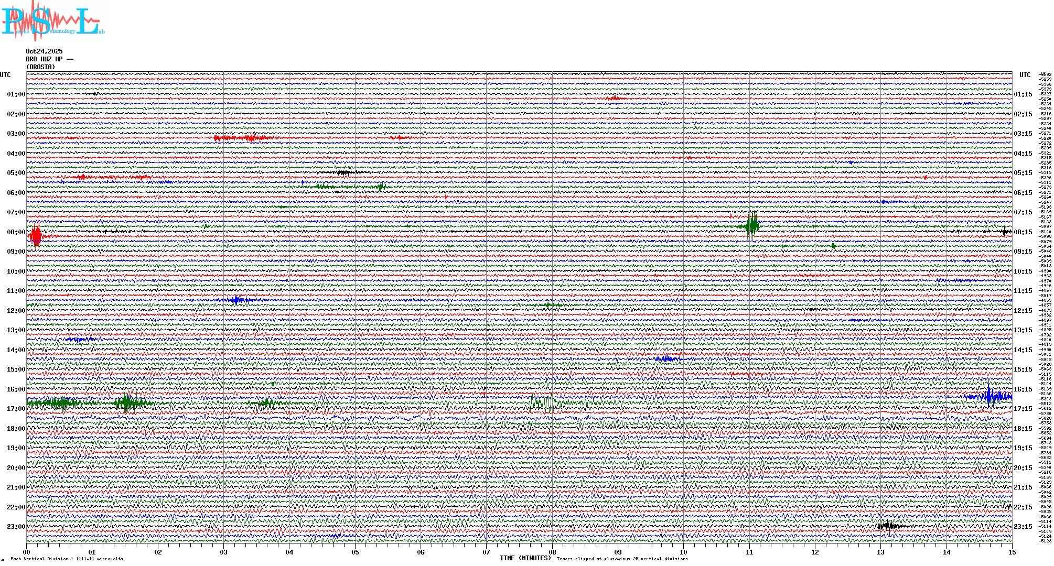1054x566 pixels.
Task: Click the TIME (MINUTES) axis title
Action: (525, 558)
